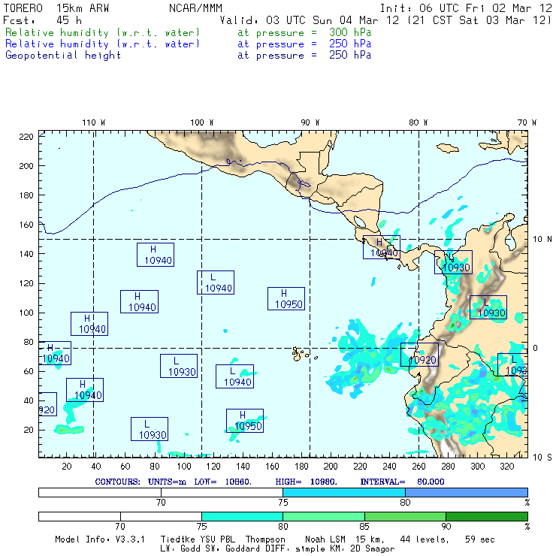Click the "100 W" longitude label
Viewport: 556px width, 556px height.
coord(202,122)
